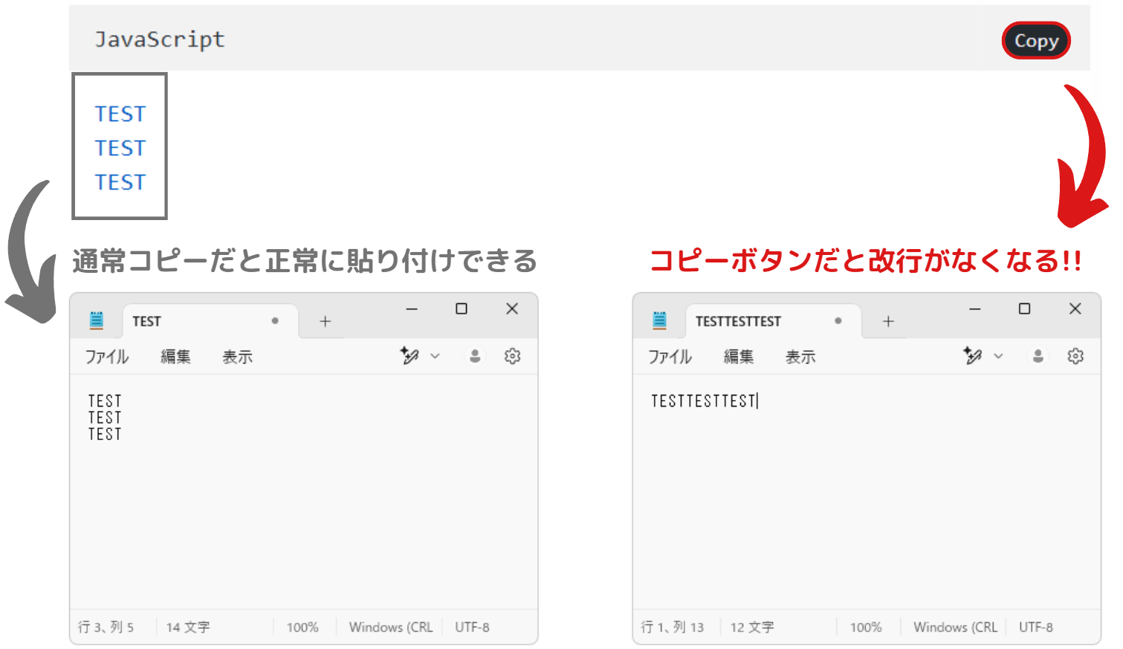The height and width of the screenshot is (649, 1123).
Task: Open the ファイル menu in the TESTTESTTEST window
Action: [x=670, y=356]
